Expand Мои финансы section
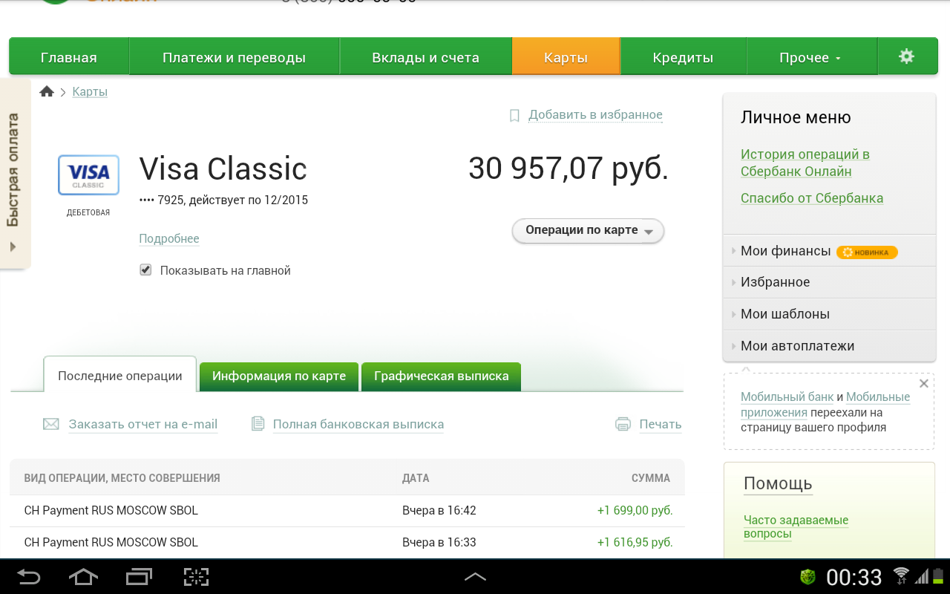950x594 pixels. [x=829, y=251]
